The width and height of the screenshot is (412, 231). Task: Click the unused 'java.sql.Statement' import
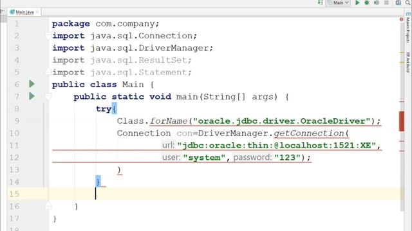139,73
